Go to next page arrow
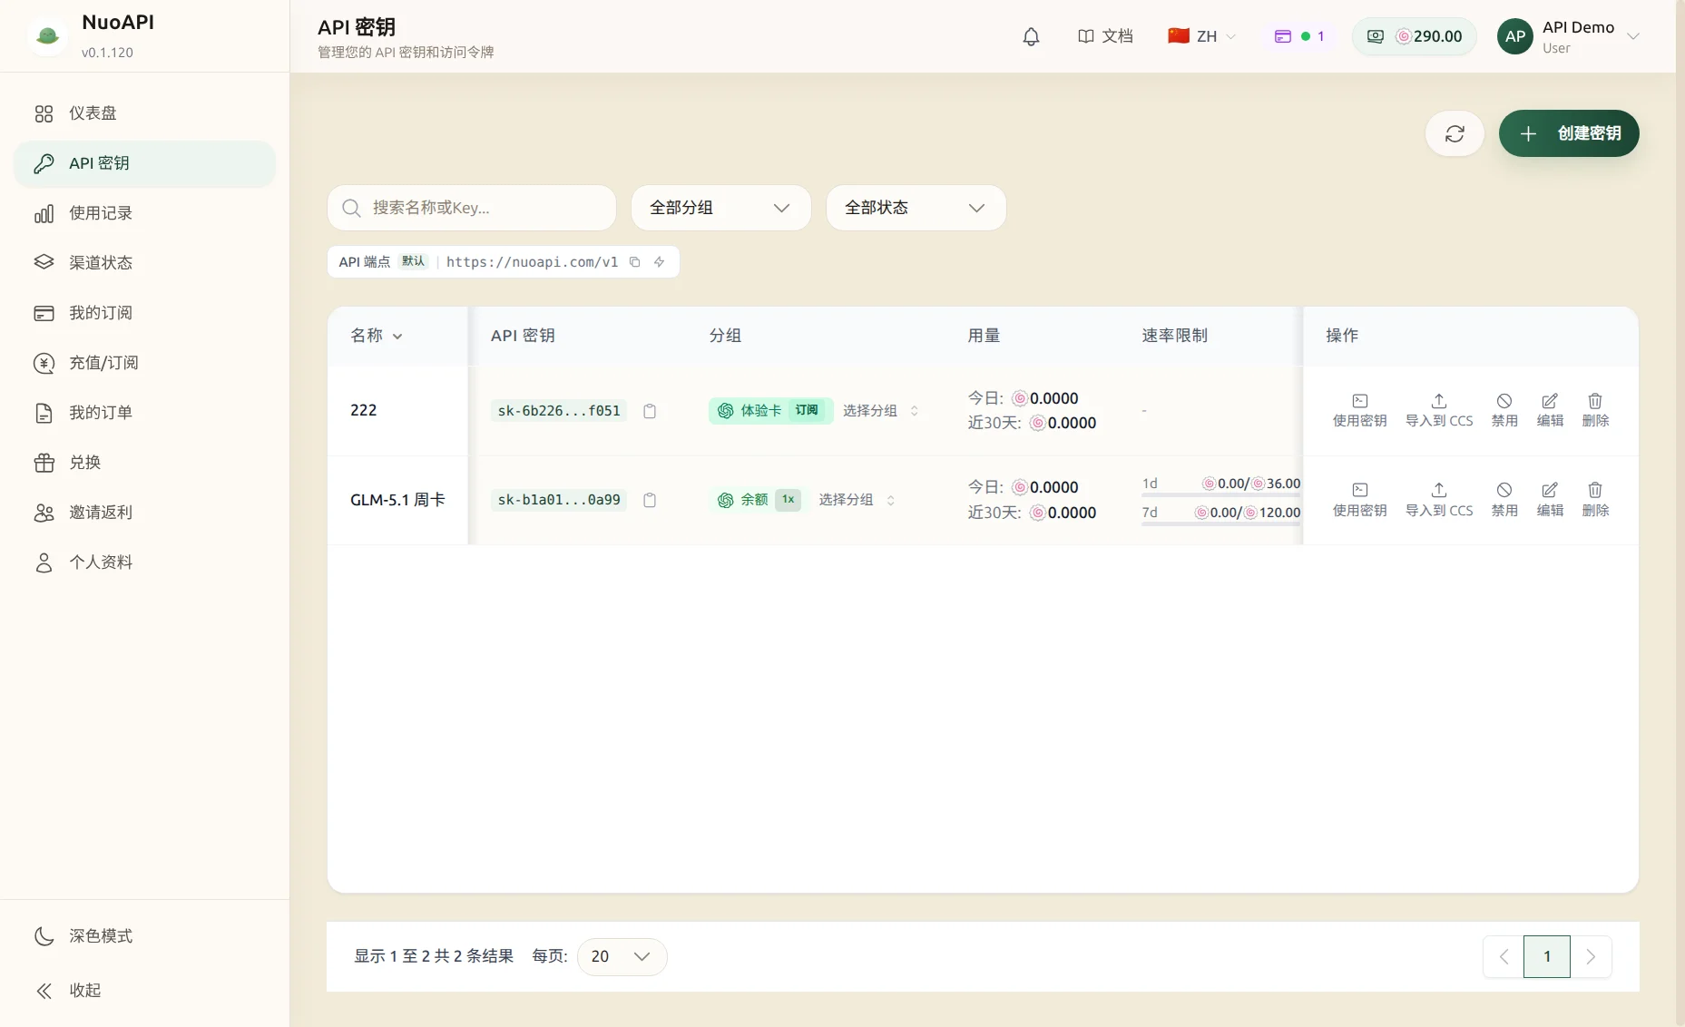Viewport: 1685px width, 1027px height. pyautogui.click(x=1591, y=956)
